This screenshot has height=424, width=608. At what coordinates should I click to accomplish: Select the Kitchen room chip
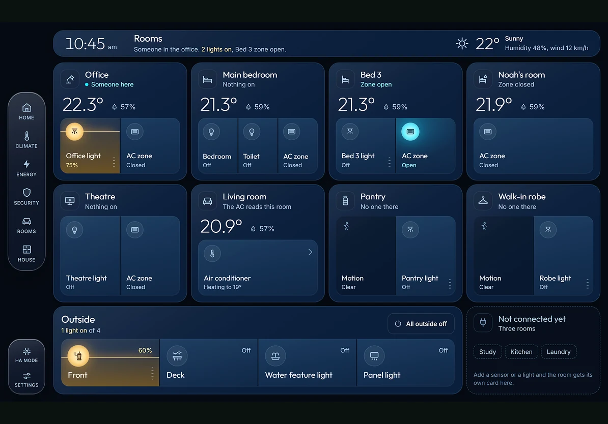pyautogui.click(x=521, y=352)
